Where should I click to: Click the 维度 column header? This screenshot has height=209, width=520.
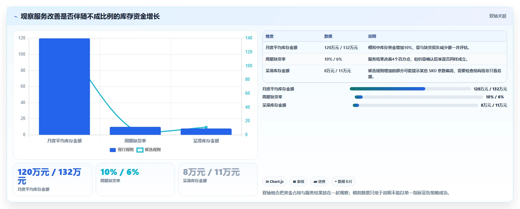270,36
